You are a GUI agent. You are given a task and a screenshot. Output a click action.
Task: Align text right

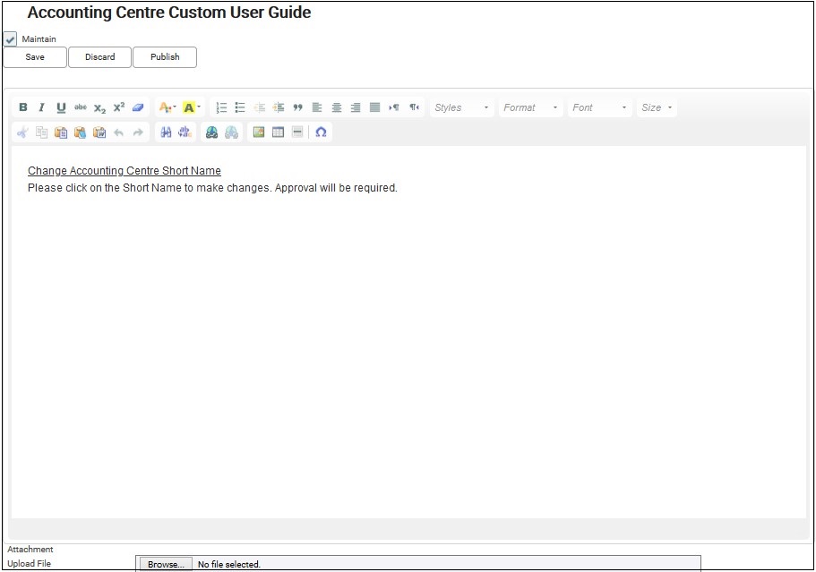pos(356,107)
